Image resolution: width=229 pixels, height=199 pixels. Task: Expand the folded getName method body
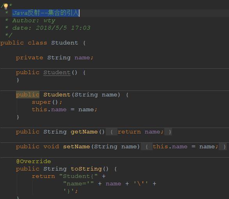pos(112,132)
